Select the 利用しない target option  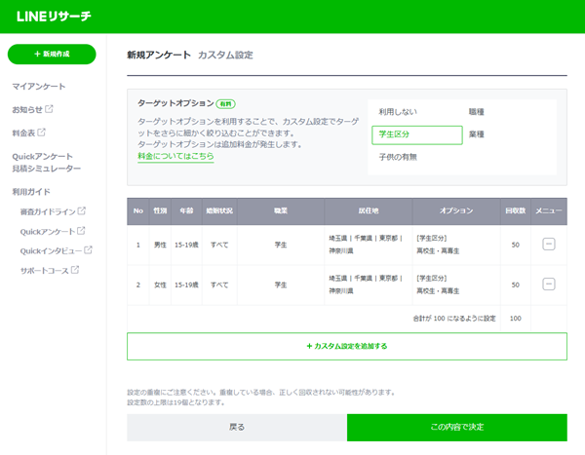(x=399, y=113)
